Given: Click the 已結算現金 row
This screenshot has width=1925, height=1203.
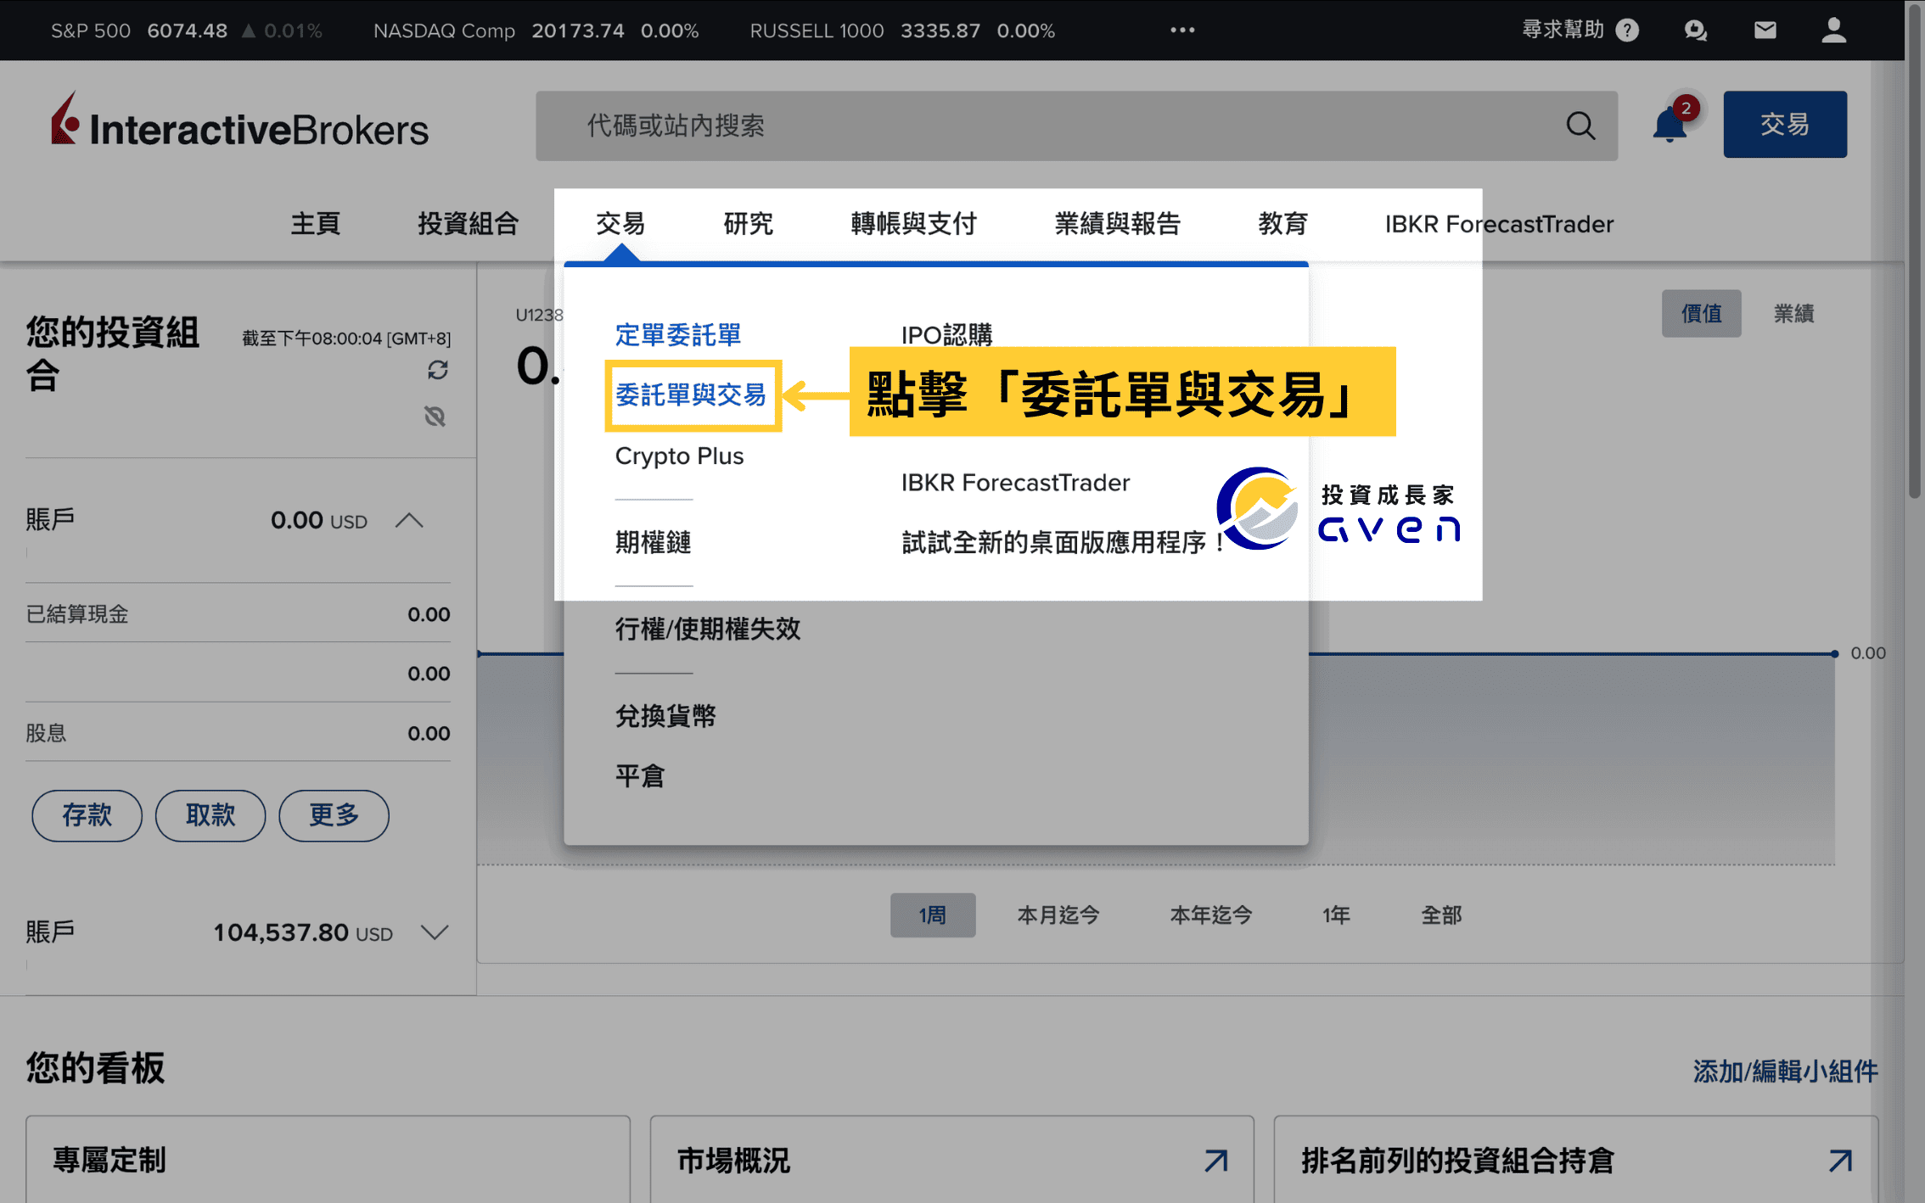Looking at the screenshot, I should (238, 613).
